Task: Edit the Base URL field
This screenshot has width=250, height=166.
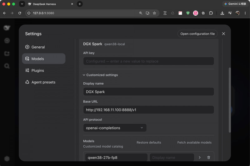Action: click(x=148, y=110)
